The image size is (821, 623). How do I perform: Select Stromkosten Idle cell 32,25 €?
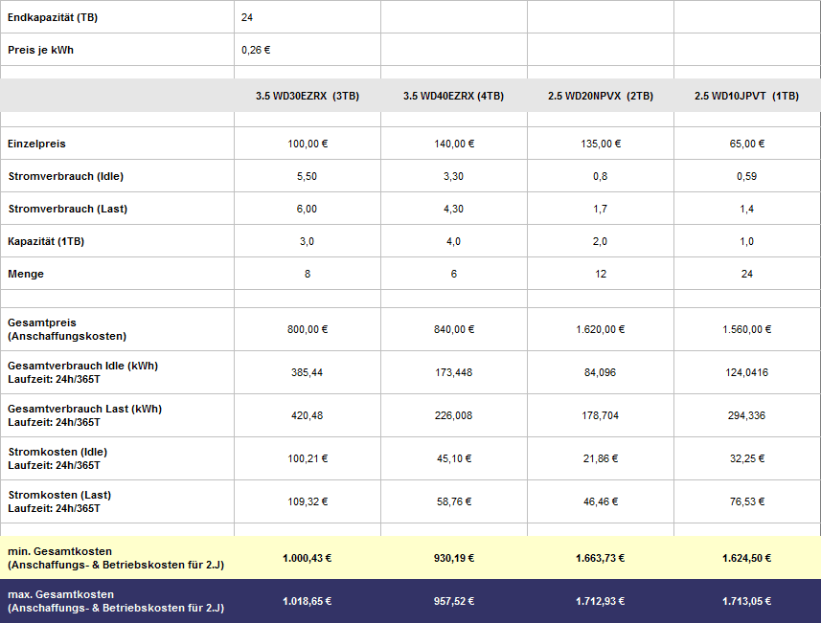(747, 458)
